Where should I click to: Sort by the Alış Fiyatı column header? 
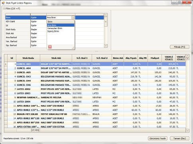(131, 58)
